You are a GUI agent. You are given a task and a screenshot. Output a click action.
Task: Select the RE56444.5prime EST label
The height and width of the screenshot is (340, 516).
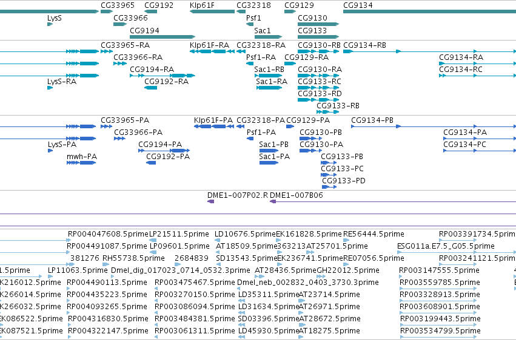pos(374,234)
